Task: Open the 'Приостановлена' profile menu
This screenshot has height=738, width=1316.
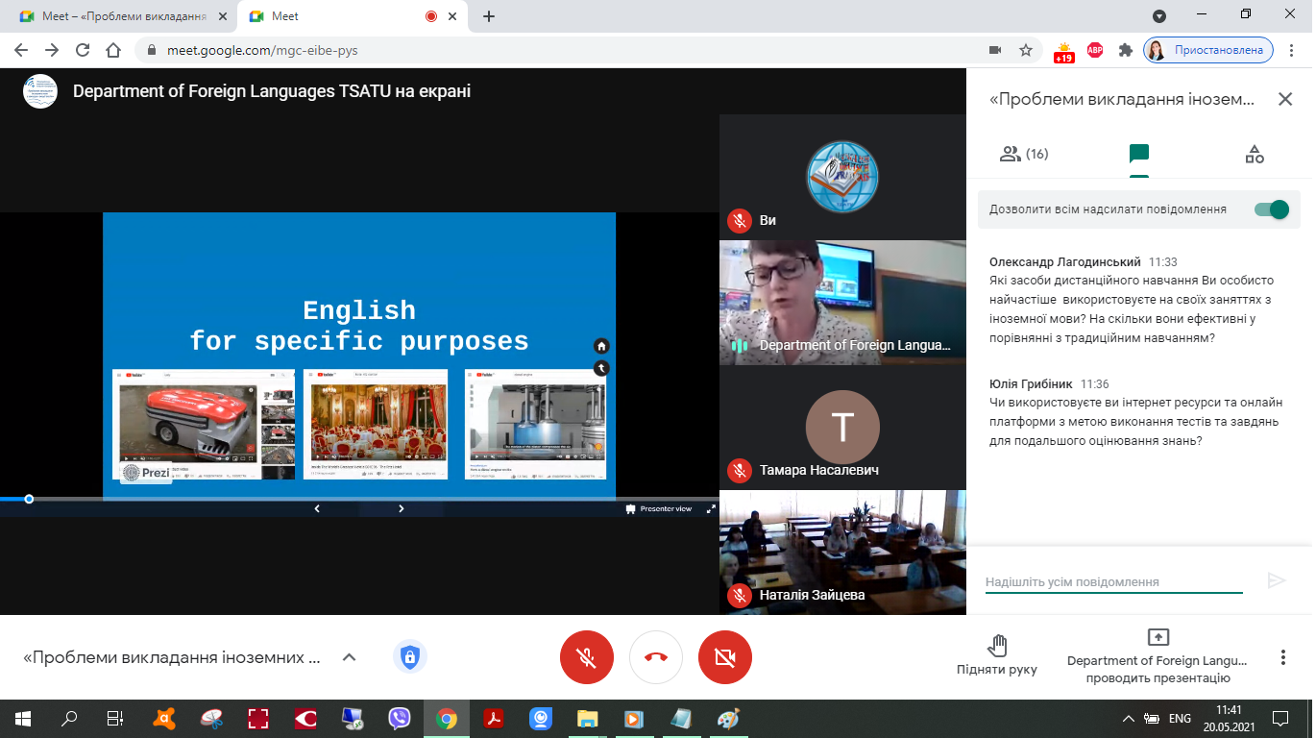Action: point(1208,50)
